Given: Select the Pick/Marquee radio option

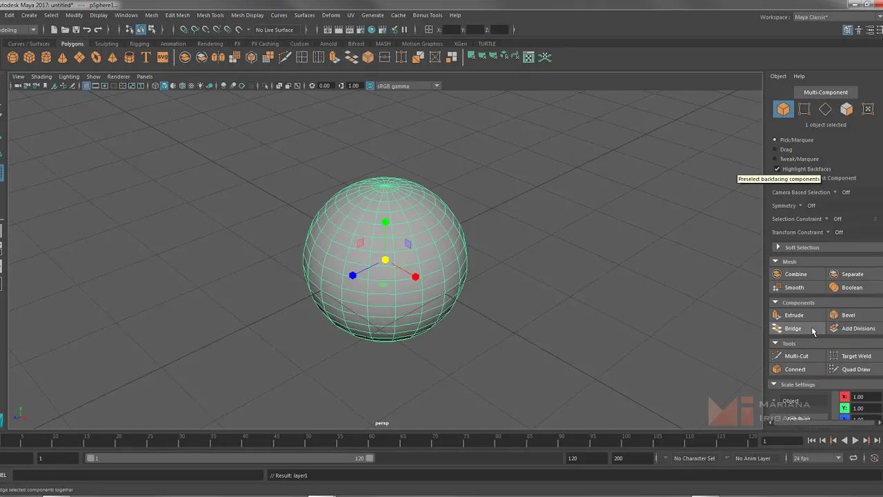Looking at the screenshot, I should point(775,140).
